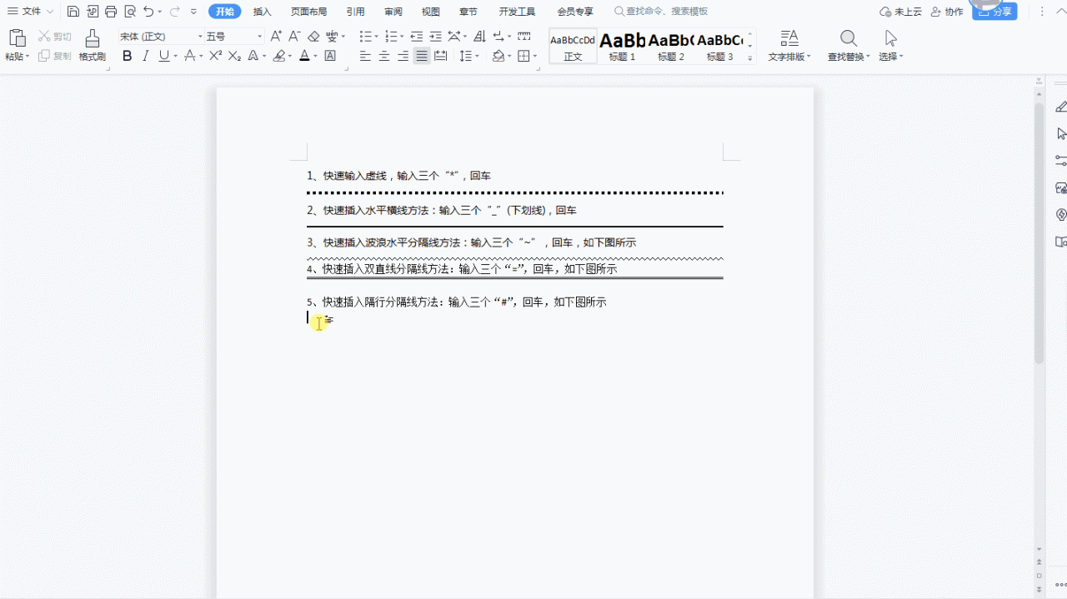
Task: Click the search commands field 查找命令
Action: [x=661, y=12]
